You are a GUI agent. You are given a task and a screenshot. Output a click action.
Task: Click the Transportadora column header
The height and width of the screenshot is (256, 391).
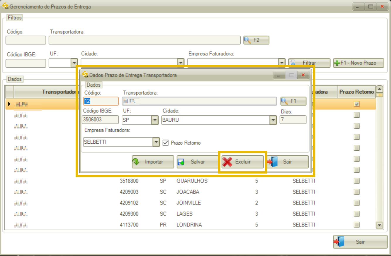[61, 92]
